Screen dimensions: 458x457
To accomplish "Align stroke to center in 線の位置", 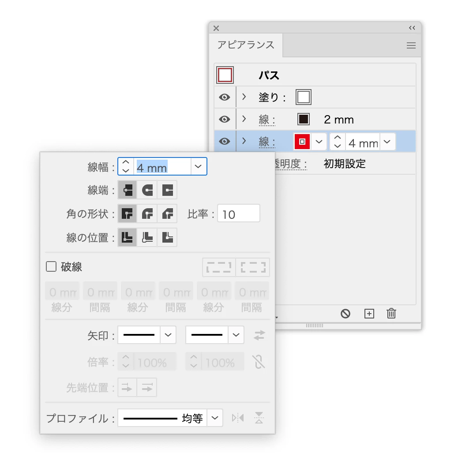I will (x=127, y=237).
